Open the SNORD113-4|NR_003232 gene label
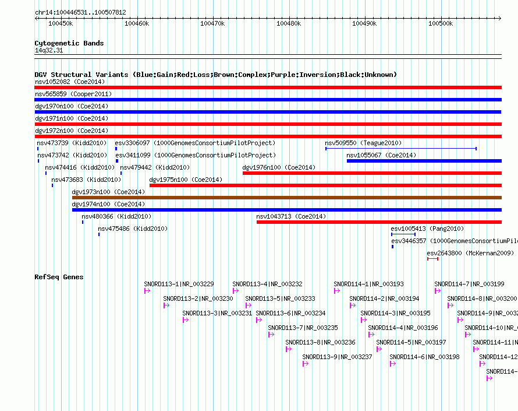 [x=268, y=284]
